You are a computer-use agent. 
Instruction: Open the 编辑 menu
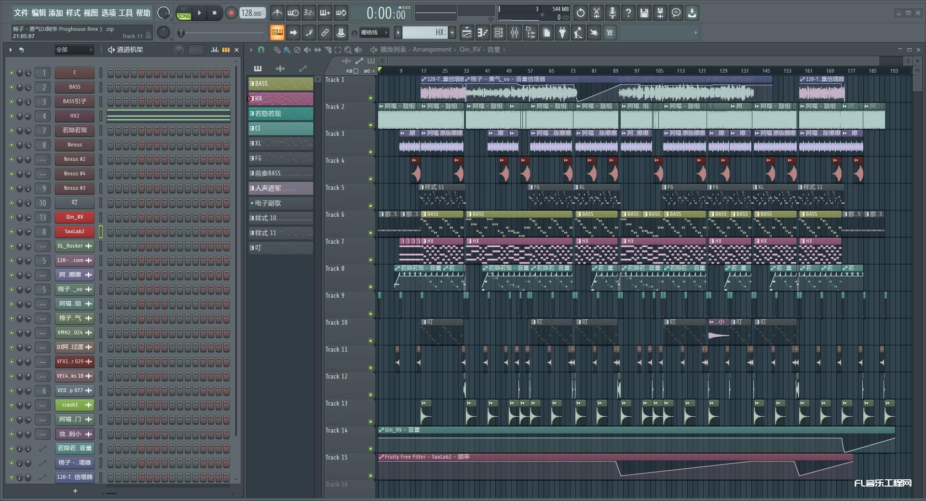coord(39,13)
